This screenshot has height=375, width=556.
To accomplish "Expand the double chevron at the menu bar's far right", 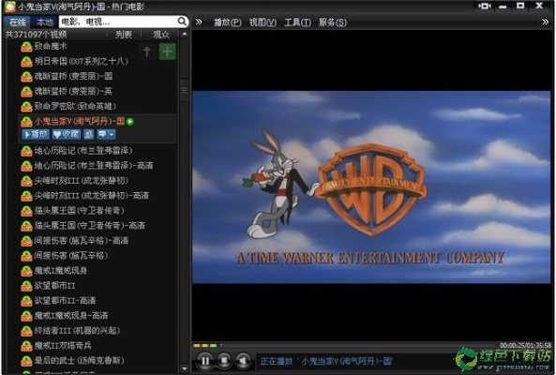I will click(546, 22).
